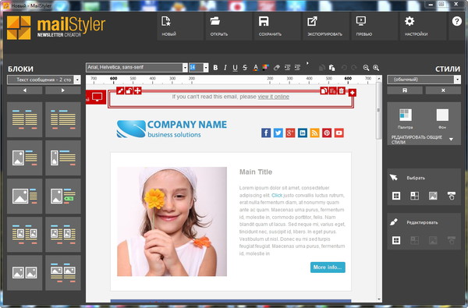Expand the font family dropdown
The width and height of the screenshot is (468, 308).
[x=185, y=68]
